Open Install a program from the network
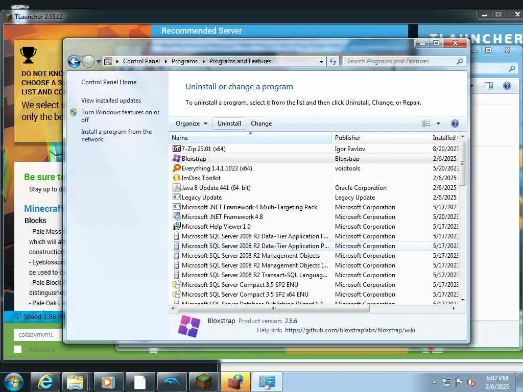 (x=116, y=135)
